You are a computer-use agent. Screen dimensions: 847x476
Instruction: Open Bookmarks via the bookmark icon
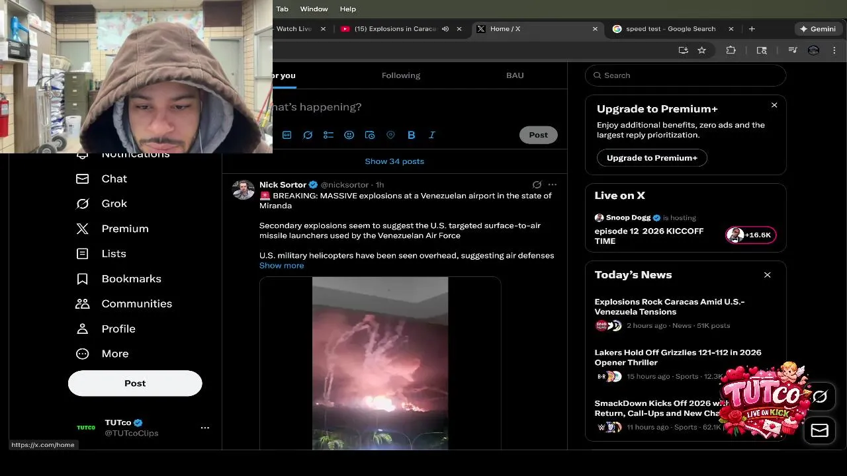[82, 279]
